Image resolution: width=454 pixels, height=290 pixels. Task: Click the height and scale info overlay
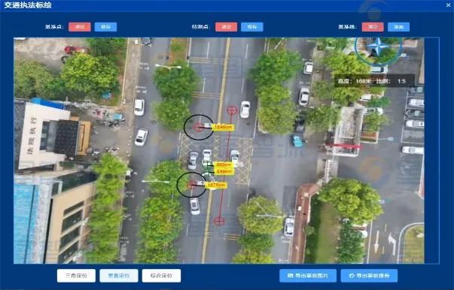pyautogui.click(x=374, y=81)
